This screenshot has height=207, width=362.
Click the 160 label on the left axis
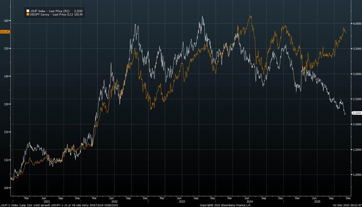click(6, 21)
